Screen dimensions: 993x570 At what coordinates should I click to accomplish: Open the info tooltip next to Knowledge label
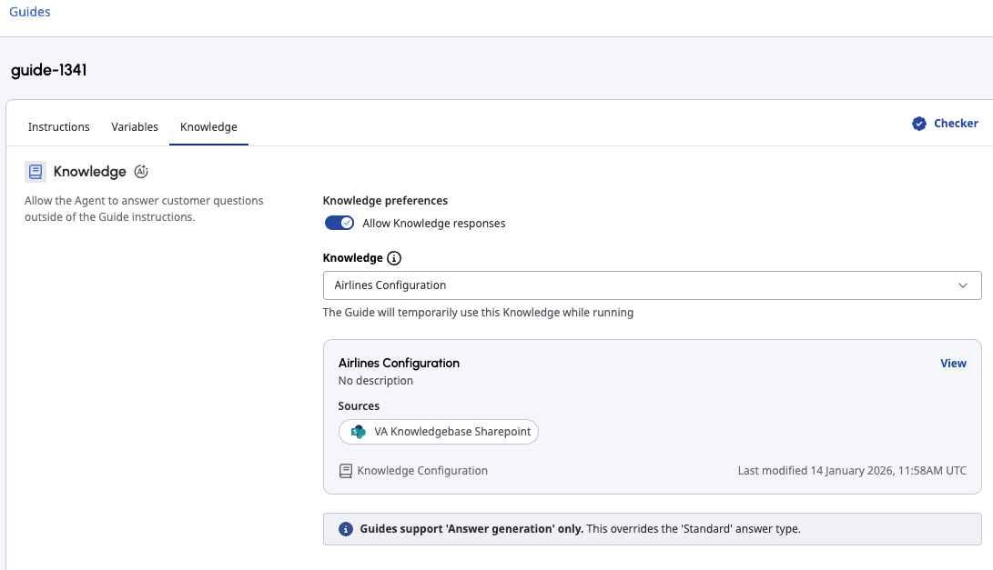[x=392, y=257]
